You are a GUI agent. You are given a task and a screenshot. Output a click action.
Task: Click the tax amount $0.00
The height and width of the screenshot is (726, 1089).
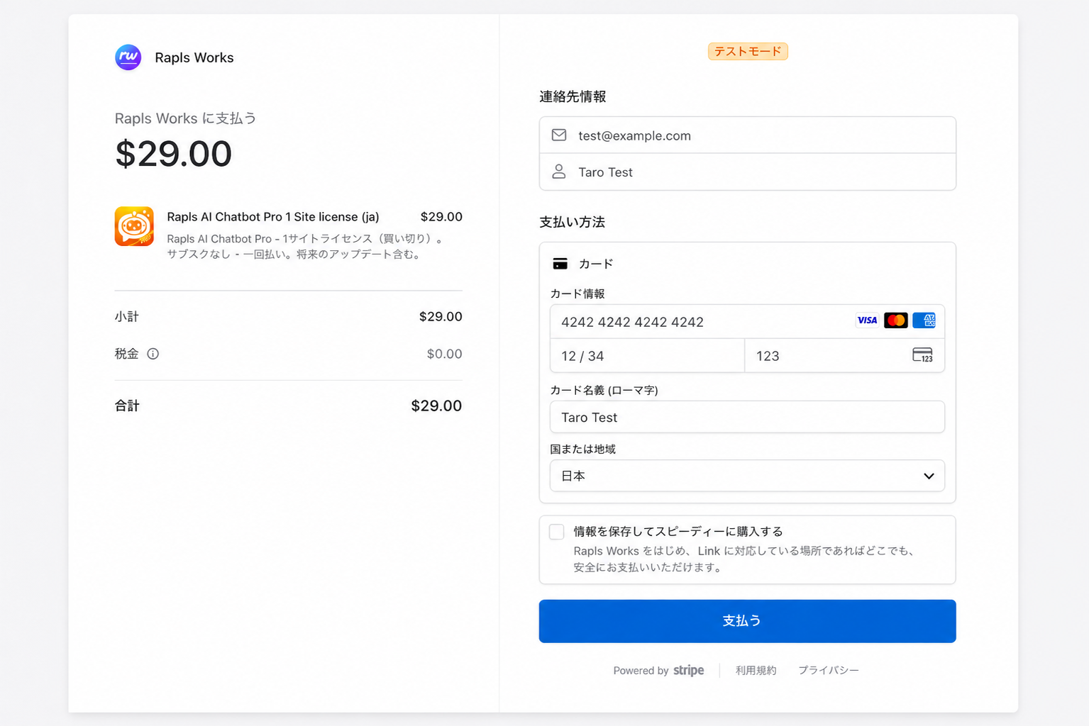pyautogui.click(x=444, y=354)
